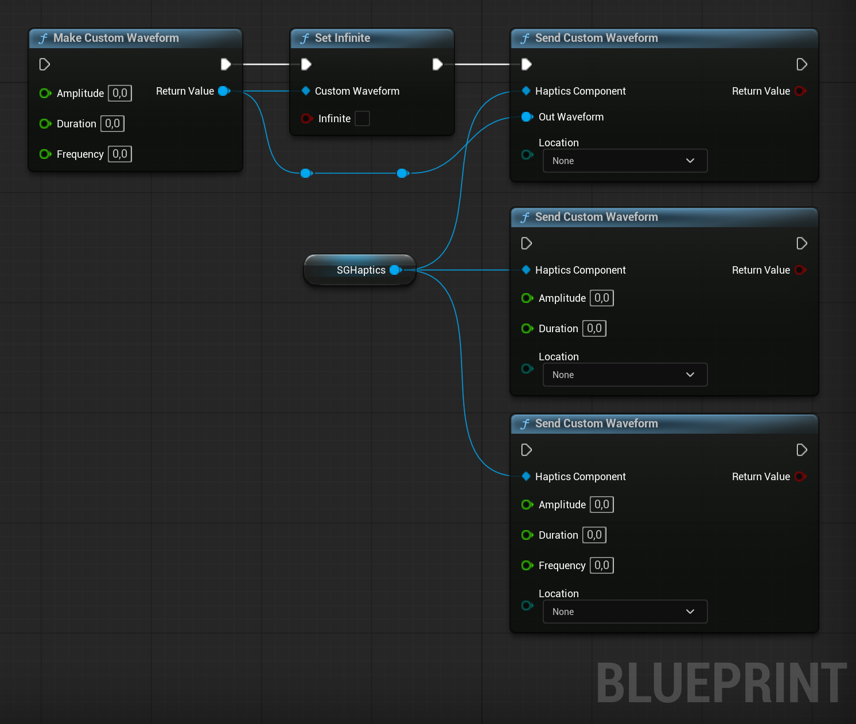Click Frequency field on bottom Send Custom Waveform
856x724 pixels.
(601, 565)
